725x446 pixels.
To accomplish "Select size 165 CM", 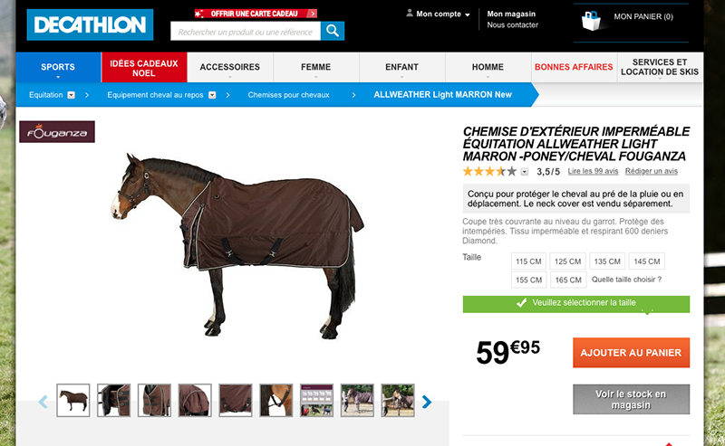I will pyautogui.click(x=568, y=280).
